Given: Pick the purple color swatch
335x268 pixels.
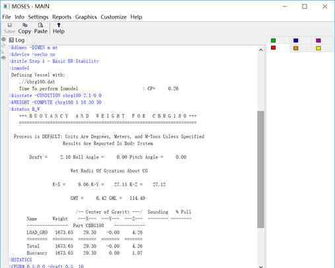Looking at the screenshot, I should point(318,40).
